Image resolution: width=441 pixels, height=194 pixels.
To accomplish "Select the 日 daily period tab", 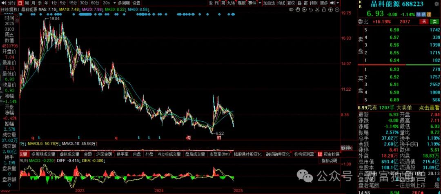I will point(20,3).
